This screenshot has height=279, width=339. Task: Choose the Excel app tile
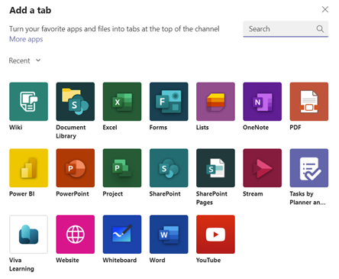pos(122,102)
